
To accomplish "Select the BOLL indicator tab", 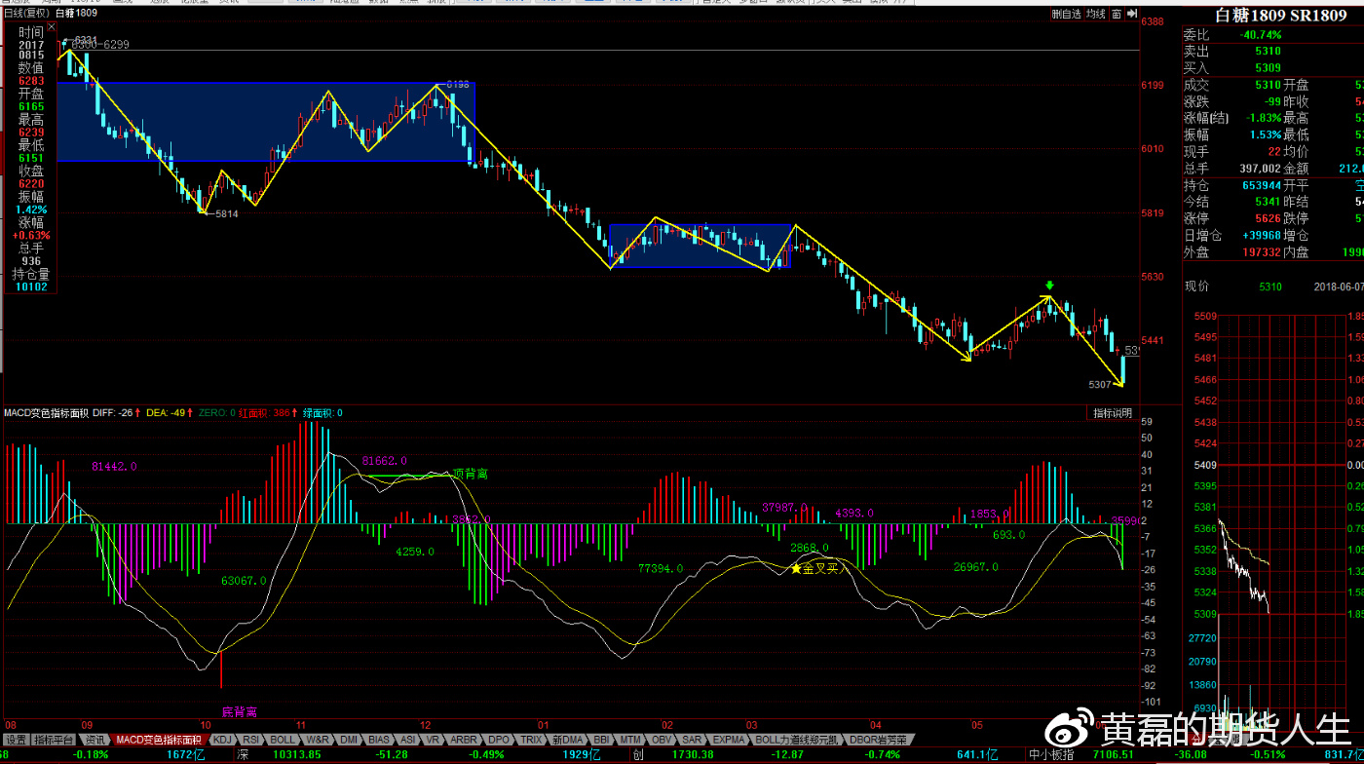I will (283, 740).
